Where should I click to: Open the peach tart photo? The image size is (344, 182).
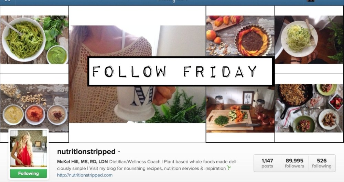(x=240, y=36)
